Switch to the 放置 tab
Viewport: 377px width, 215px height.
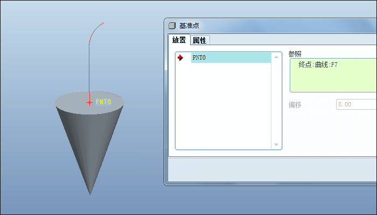(x=179, y=40)
